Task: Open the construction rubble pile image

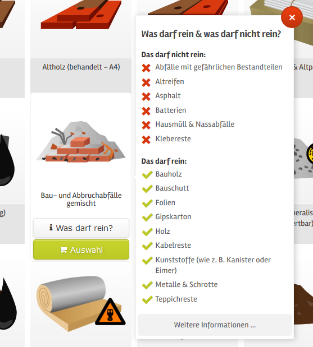Action: (81, 142)
